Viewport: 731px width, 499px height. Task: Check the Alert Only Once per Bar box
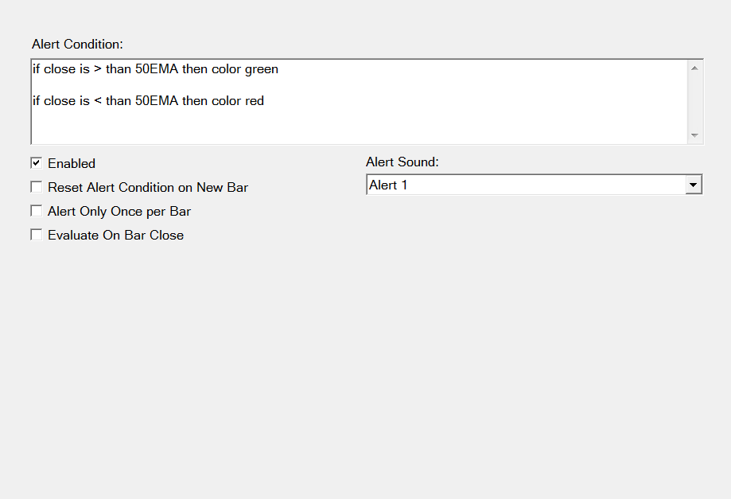36,211
